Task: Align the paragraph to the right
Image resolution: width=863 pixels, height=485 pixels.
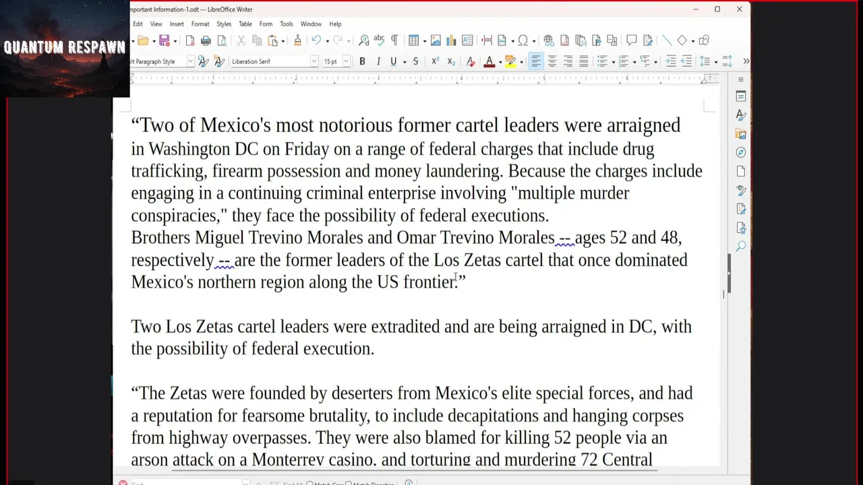Action: point(568,61)
